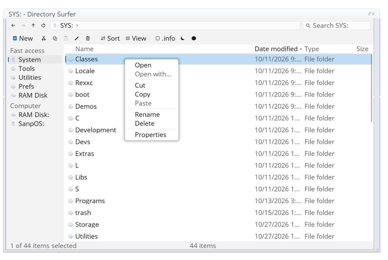The height and width of the screenshot is (260, 388).
Task: Sort by the Name column header
Action: click(x=84, y=49)
